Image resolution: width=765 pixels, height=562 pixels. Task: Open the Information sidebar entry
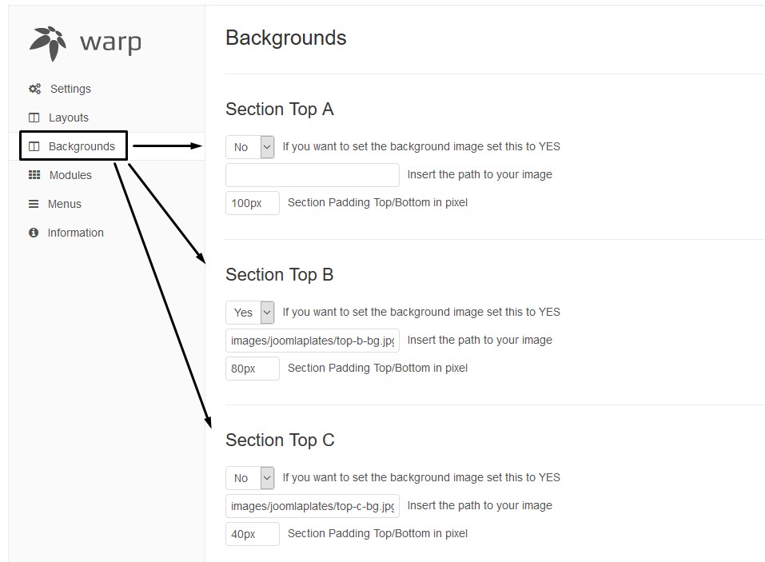pyautogui.click(x=75, y=233)
